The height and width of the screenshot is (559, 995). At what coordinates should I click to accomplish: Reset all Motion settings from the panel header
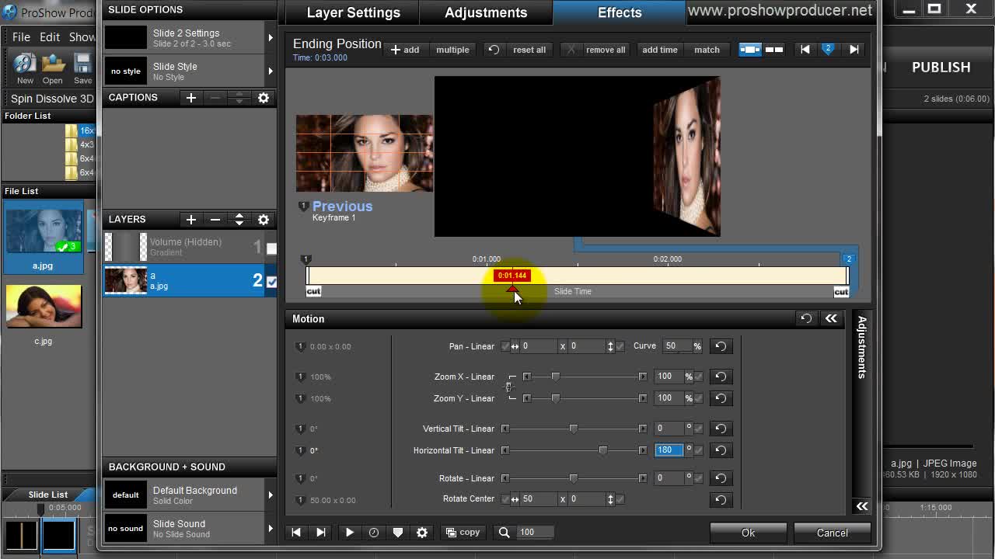coord(806,318)
